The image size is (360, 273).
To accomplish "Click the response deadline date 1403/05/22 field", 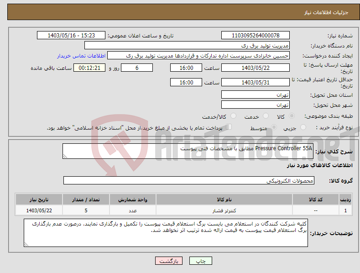I will click(256, 68).
